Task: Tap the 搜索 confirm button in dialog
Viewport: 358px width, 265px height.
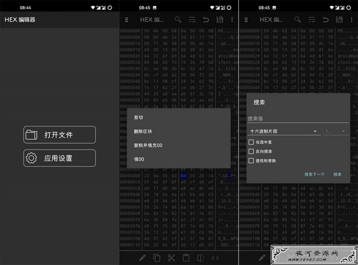Action: [x=337, y=174]
